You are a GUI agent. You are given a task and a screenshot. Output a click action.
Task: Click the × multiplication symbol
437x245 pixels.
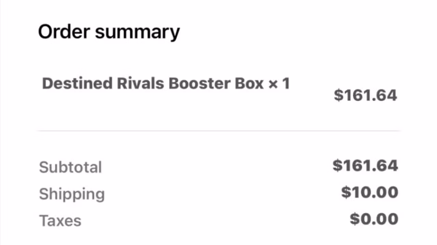273,84
